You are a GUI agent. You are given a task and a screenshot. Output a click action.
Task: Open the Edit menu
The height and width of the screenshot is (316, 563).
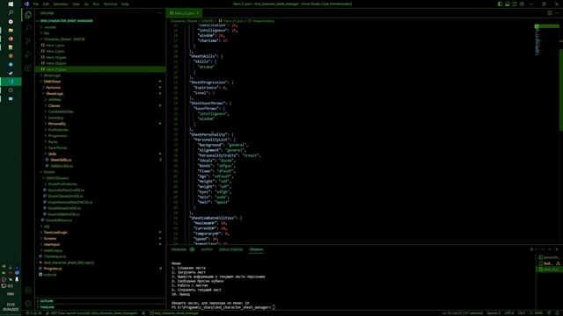(46, 4)
